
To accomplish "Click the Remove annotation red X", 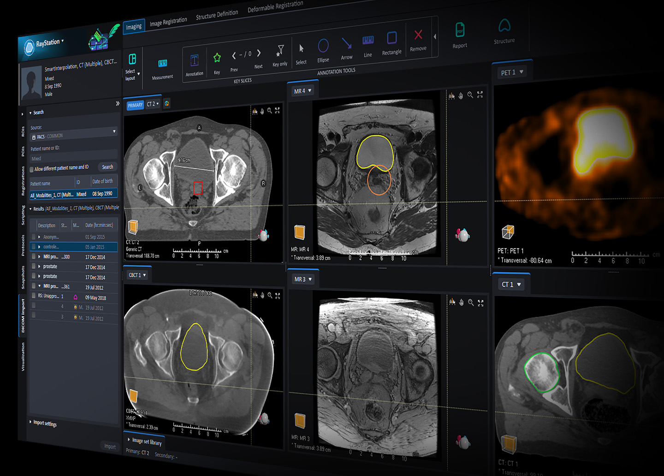I will pos(418,36).
